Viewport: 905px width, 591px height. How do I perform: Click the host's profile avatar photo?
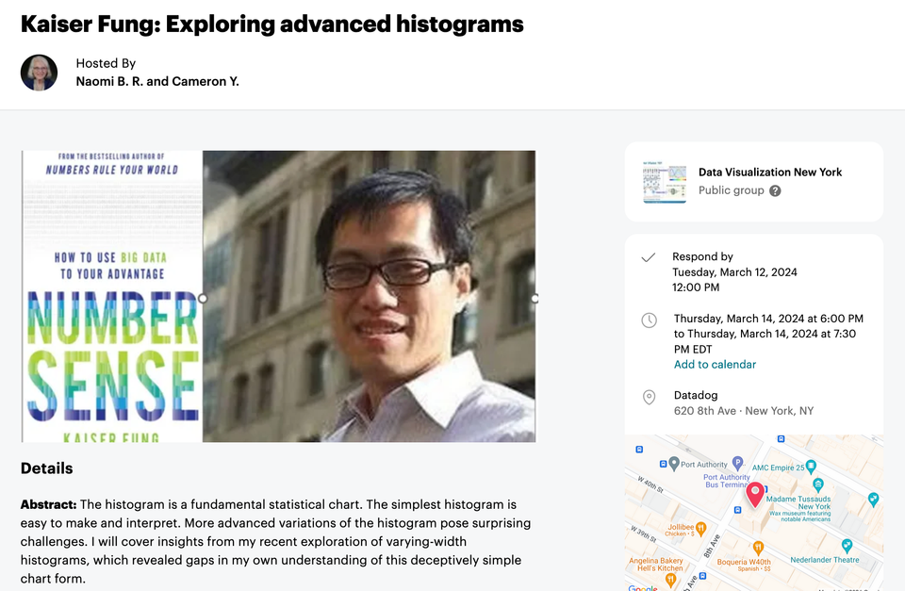40,73
